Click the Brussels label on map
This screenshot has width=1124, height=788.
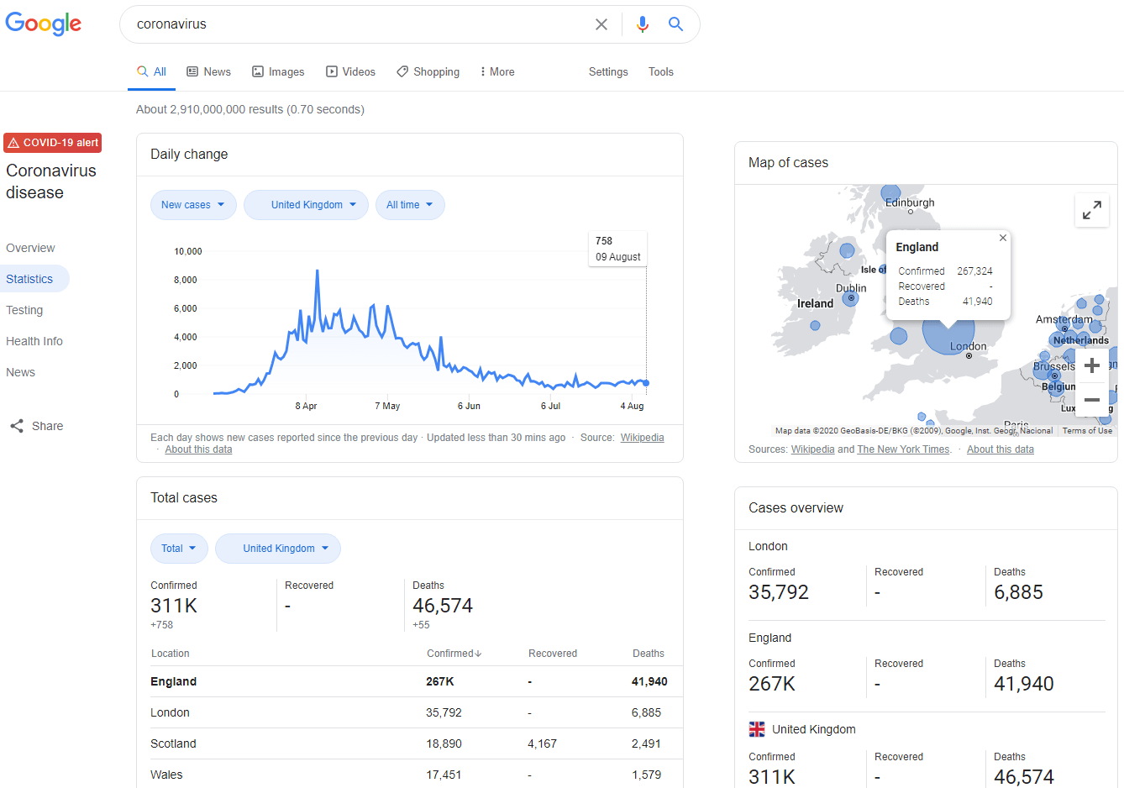click(x=1053, y=366)
